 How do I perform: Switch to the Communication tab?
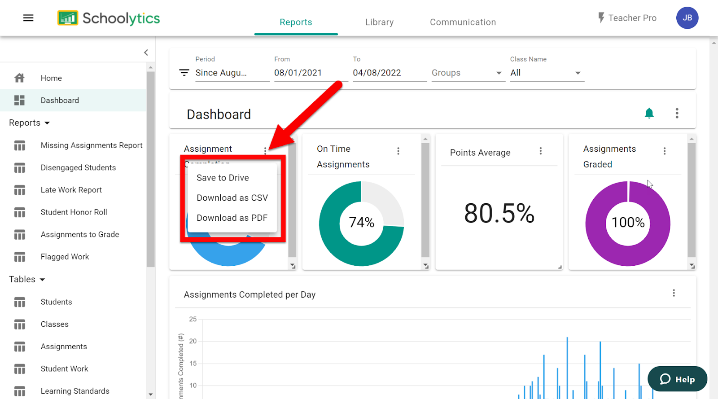463,22
